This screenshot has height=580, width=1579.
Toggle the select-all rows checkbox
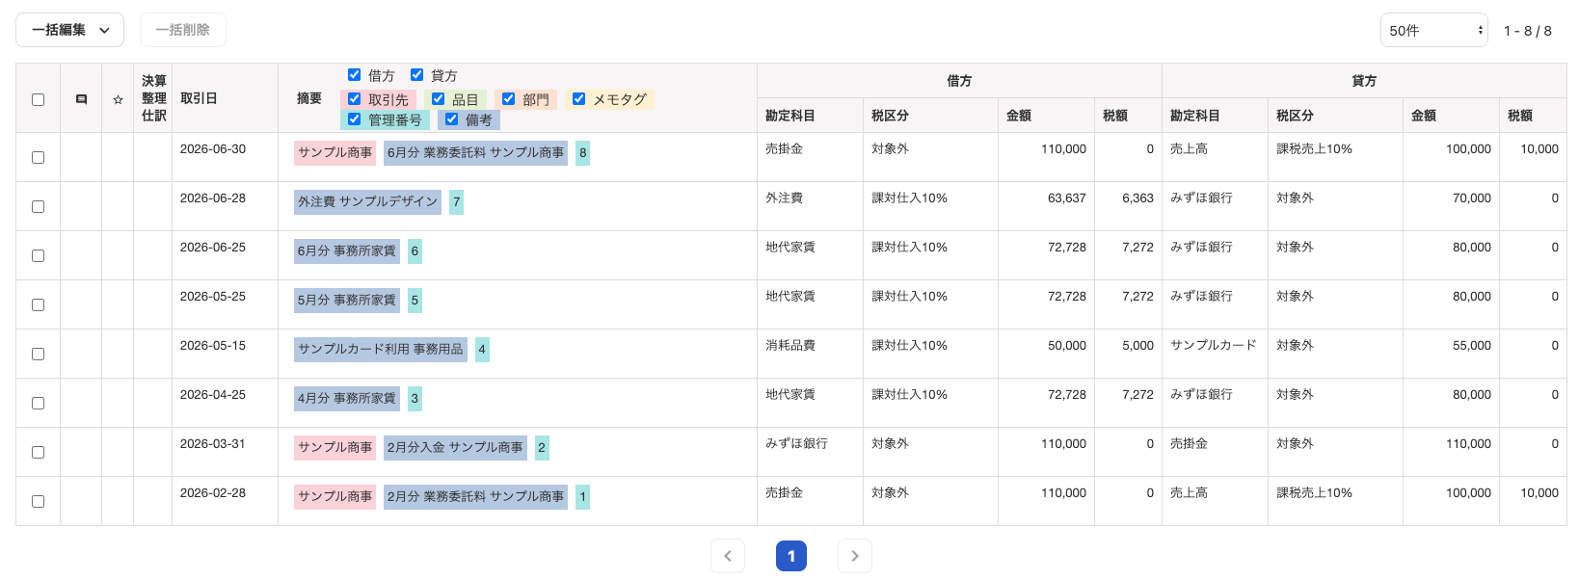(38, 99)
